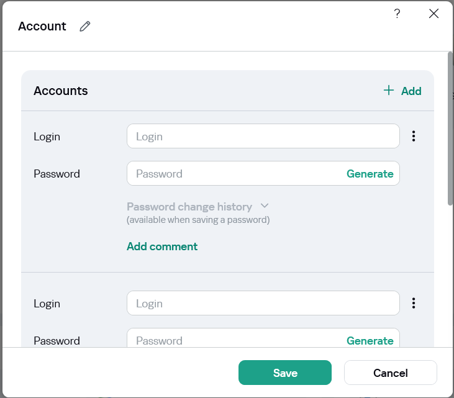The width and height of the screenshot is (454, 398).
Task: Click the vertical scrollbar thumb
Action: click(450, 127)
